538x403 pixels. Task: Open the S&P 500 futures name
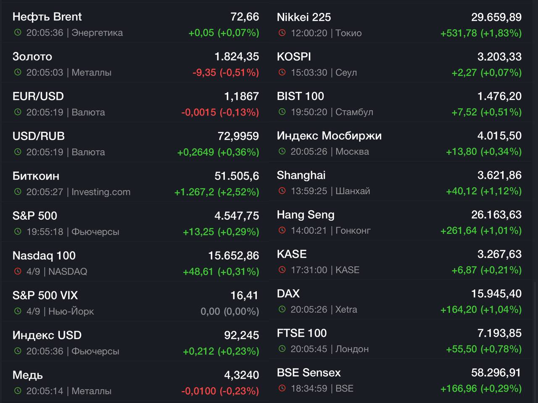tap(35, 216)
